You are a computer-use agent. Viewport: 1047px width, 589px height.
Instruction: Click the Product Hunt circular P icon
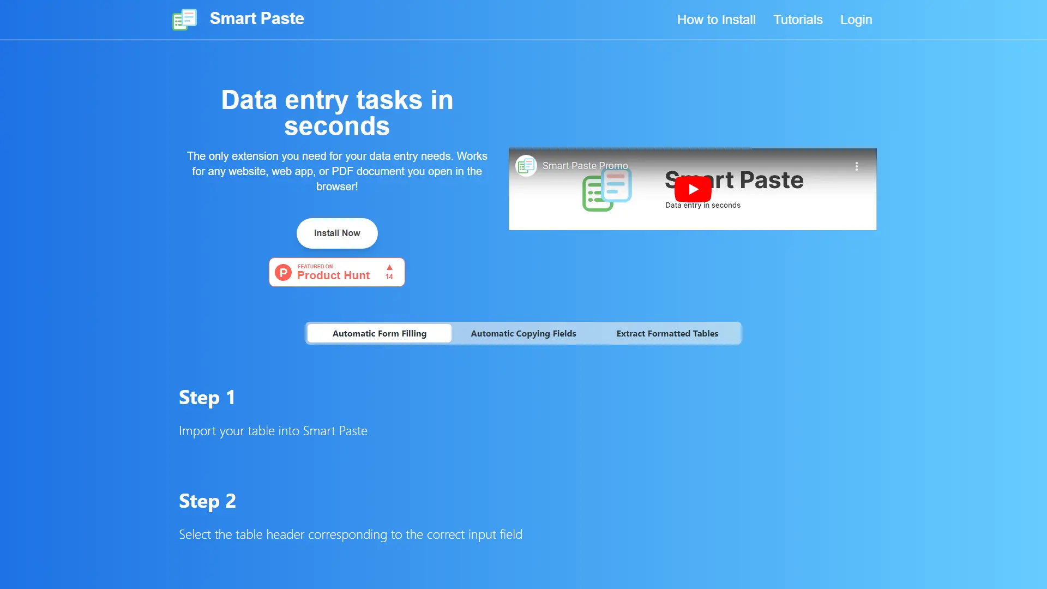(283, 272)
